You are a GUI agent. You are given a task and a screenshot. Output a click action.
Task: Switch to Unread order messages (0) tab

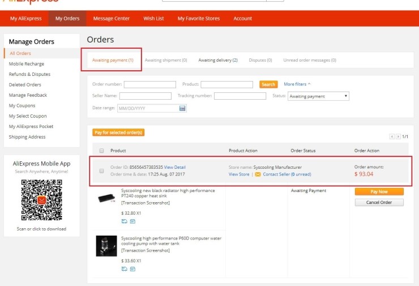click(310, 60)
